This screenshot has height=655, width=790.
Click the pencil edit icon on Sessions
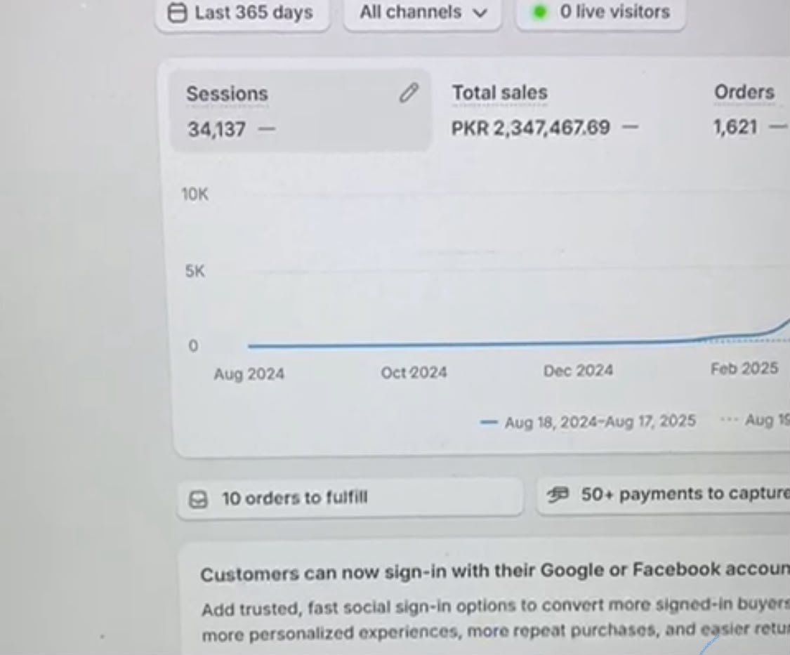point(409,93)
